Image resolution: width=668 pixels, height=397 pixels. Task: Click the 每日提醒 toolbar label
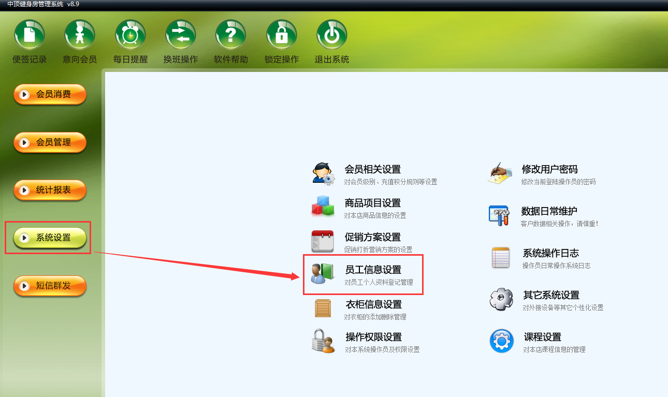click(x=130, y=60)
